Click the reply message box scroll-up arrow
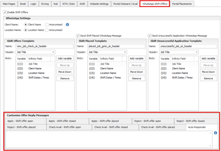 coord(210,133)
